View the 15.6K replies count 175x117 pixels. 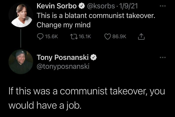[x=51, y=37]
